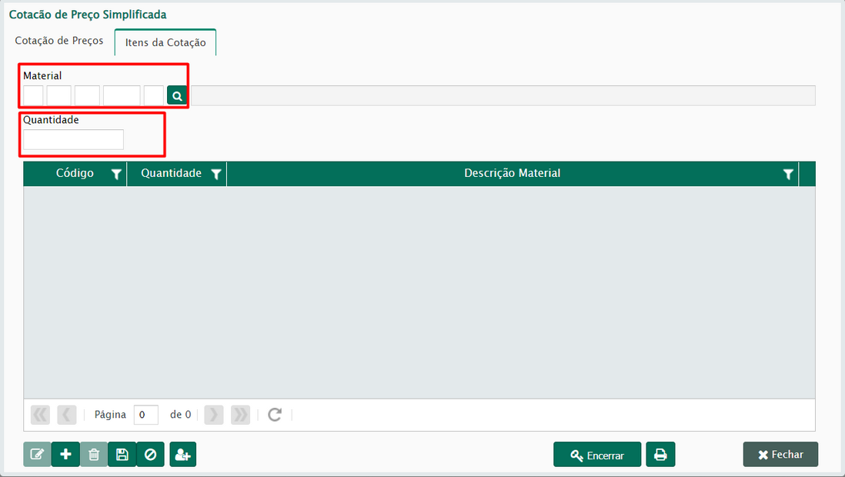Switch to Cotação de Preços tab
Screen dimensions: 845x477
pyautogui.click(x=59, y=41)
